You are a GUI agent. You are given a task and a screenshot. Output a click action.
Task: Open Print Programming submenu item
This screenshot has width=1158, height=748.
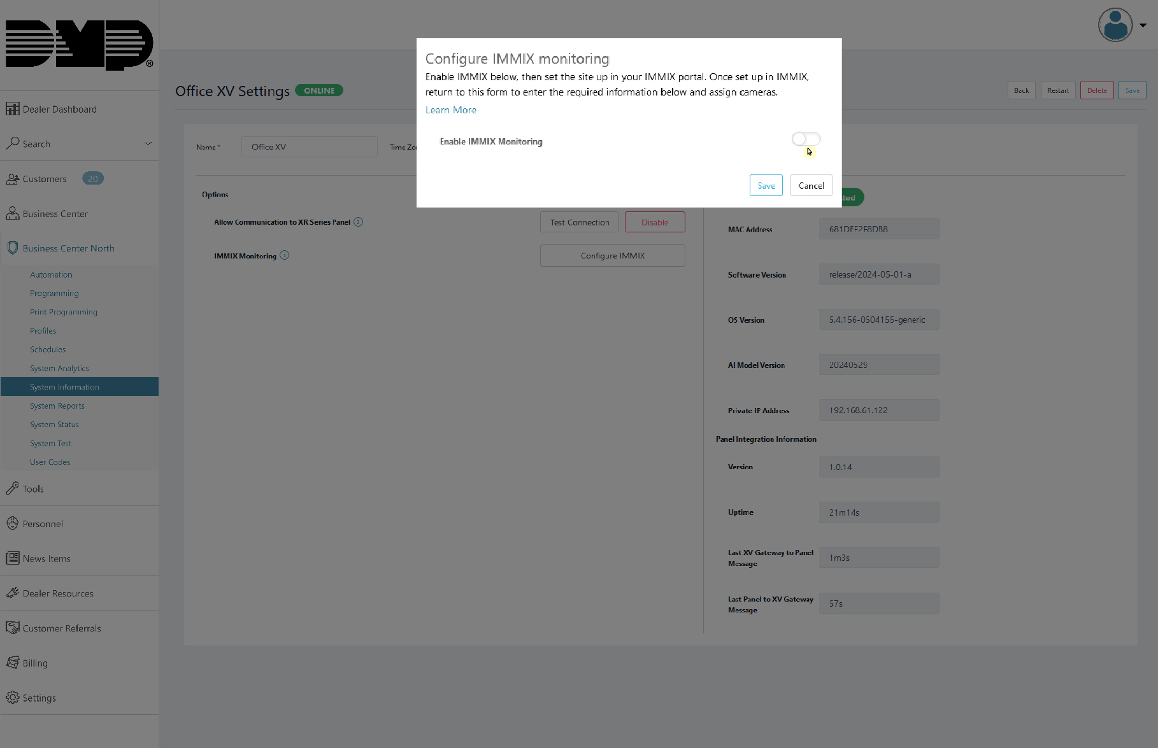pyautogui.click(x=64, y=312)
